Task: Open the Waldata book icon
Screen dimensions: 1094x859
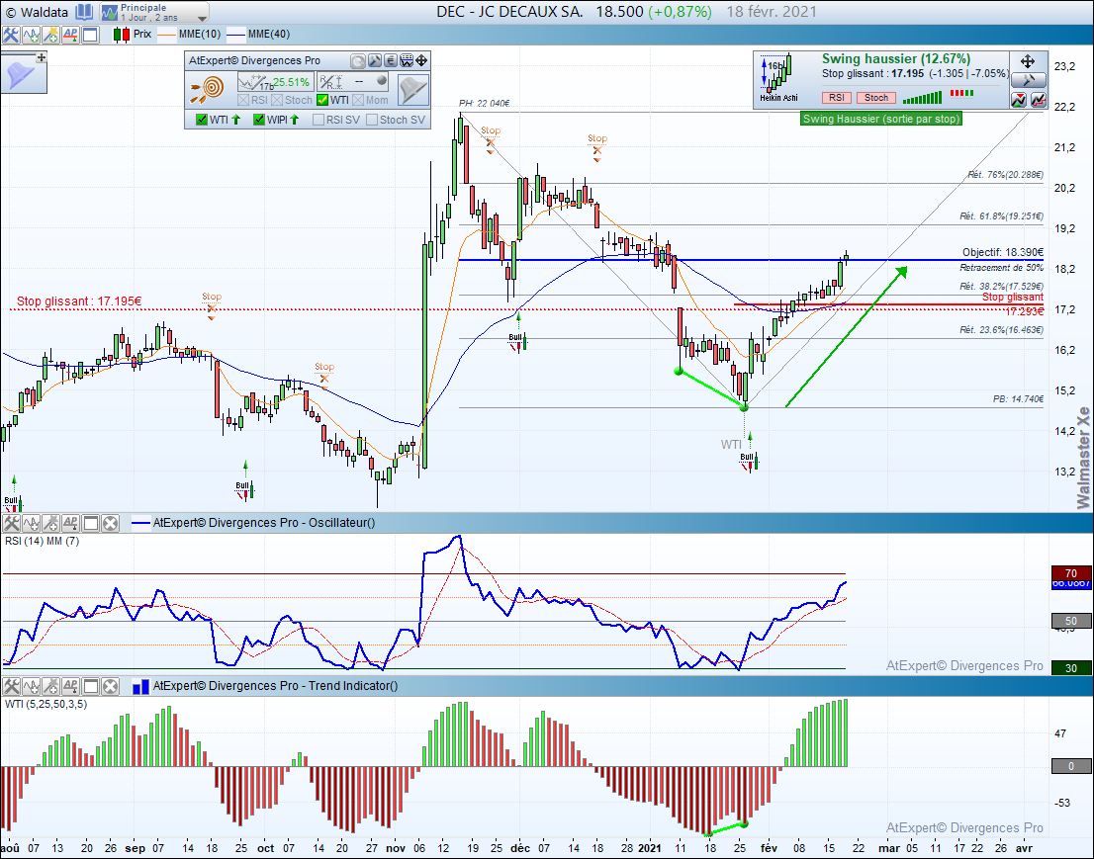Action: (x=84, y=12)
